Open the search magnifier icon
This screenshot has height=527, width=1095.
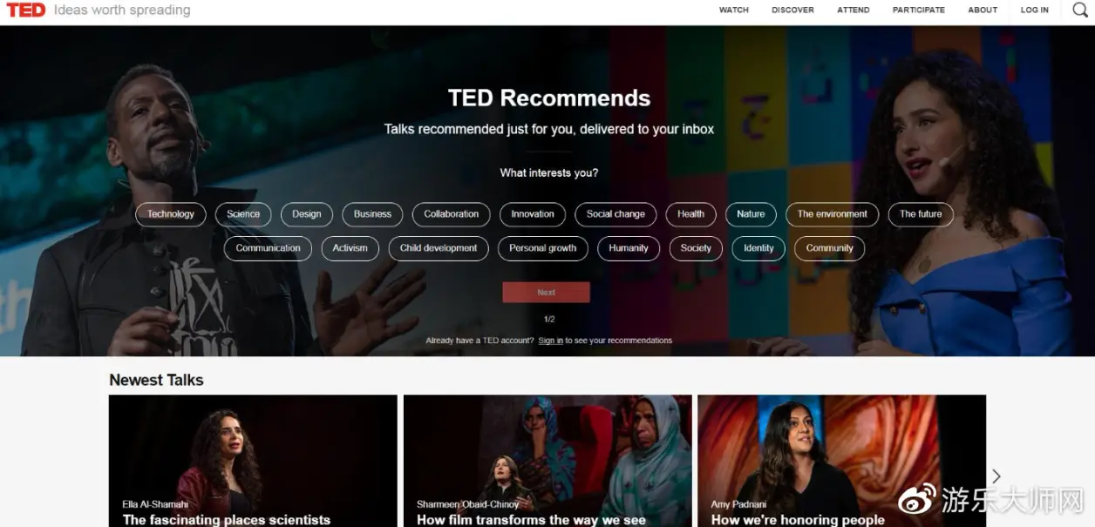point(1079,10)
